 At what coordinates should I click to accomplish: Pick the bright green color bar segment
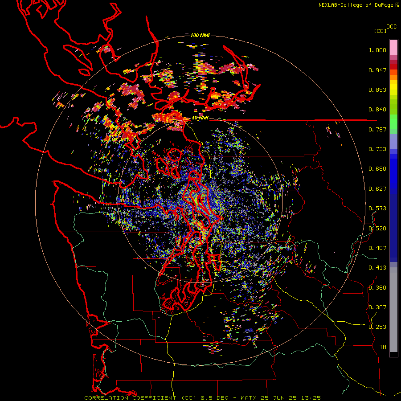pos(393,122)
